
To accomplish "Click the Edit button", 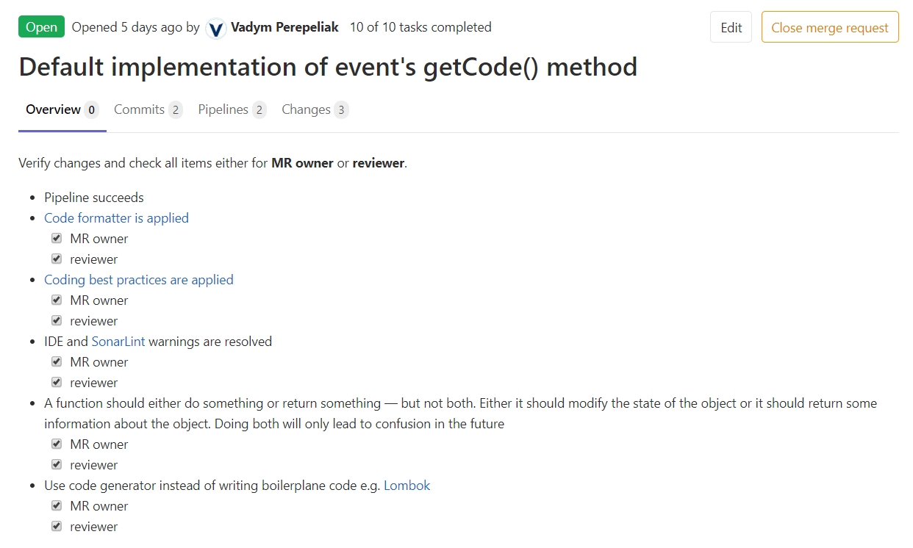I will (731, 26).
